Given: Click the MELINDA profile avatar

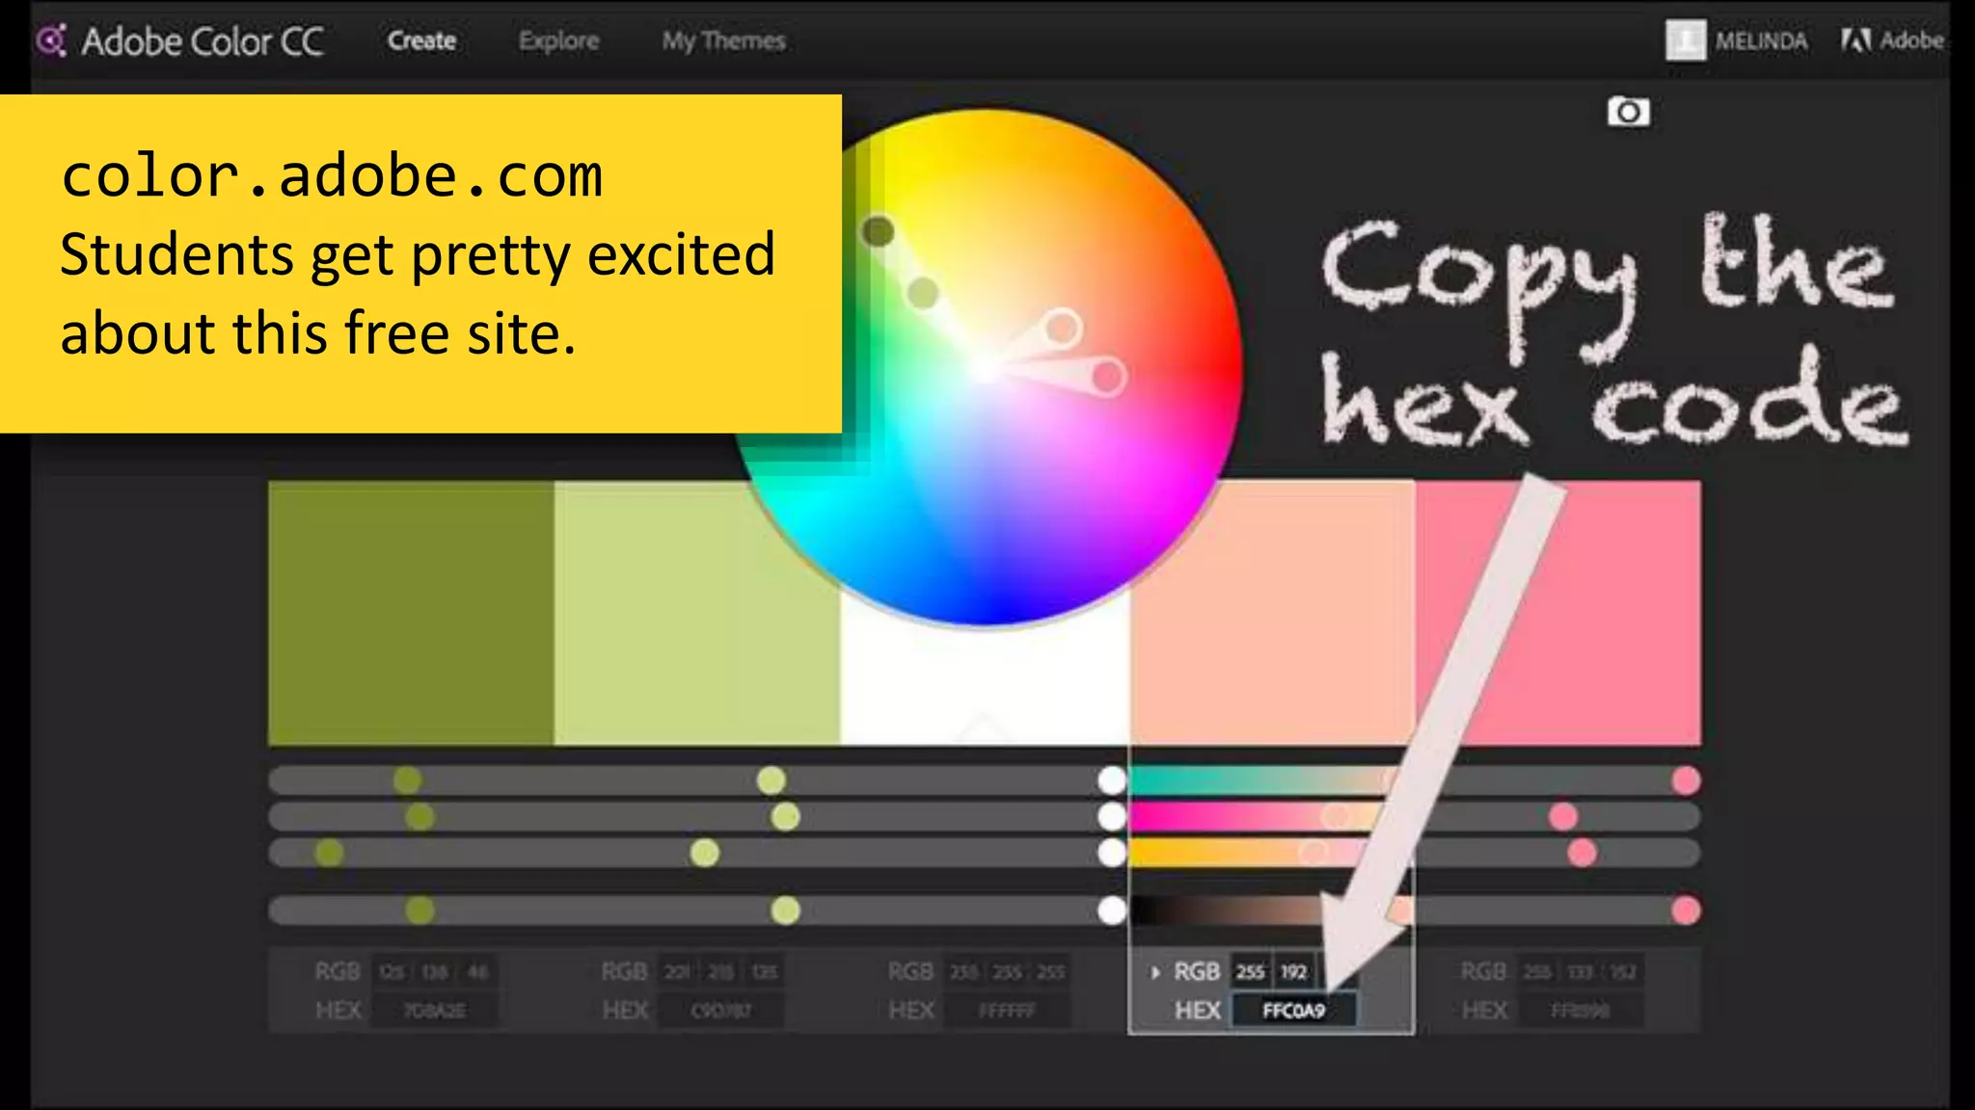Looking at the screenshot, I should point(1685,40).
